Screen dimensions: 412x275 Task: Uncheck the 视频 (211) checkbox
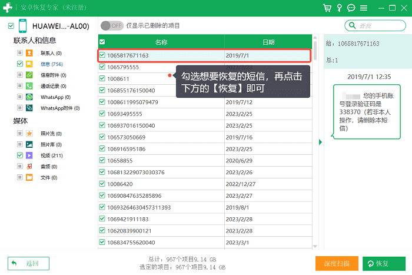tap(19, 155)
